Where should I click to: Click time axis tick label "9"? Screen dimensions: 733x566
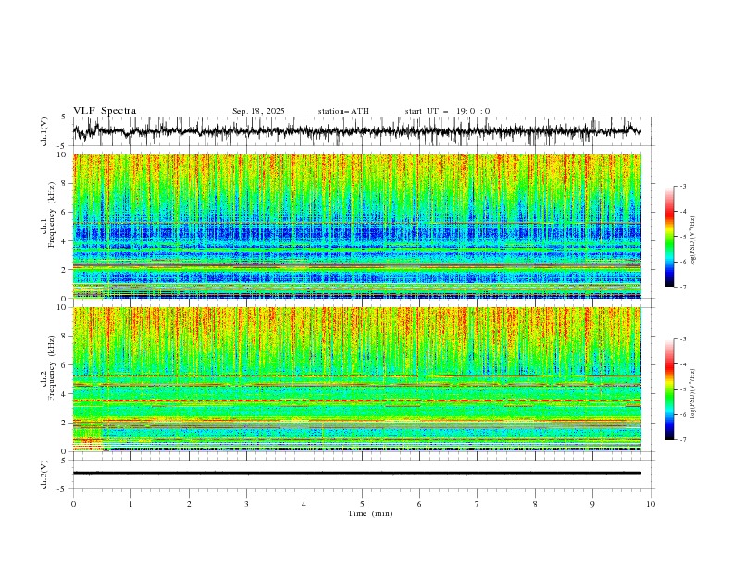[x=592, y=504]
